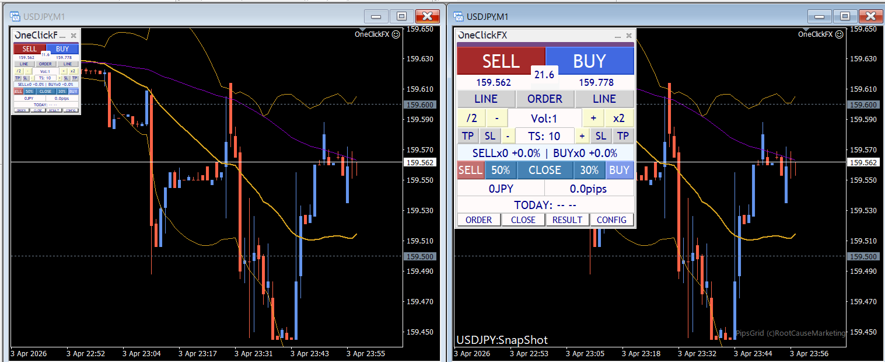Halve the volume with the /2 button in large panel

[471, 118]
